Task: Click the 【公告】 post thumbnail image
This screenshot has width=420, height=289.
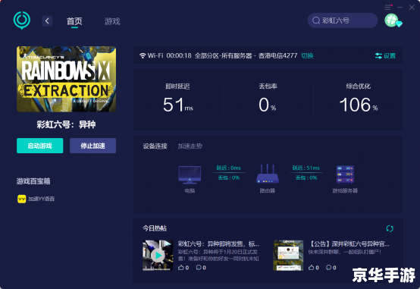Action: coord(288,255)
